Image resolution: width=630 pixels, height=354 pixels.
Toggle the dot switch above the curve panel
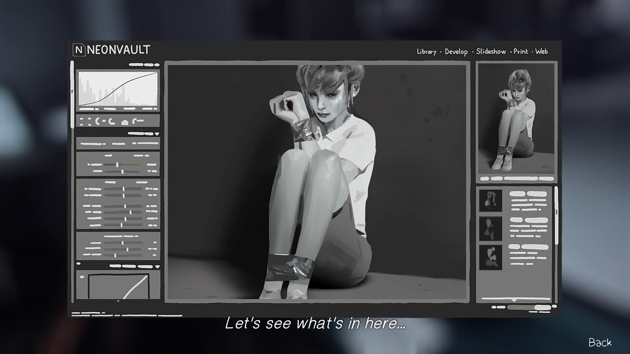click(x=78, y=263)
